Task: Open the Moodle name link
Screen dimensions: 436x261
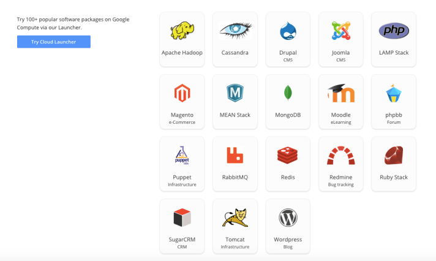Action: 341,115
